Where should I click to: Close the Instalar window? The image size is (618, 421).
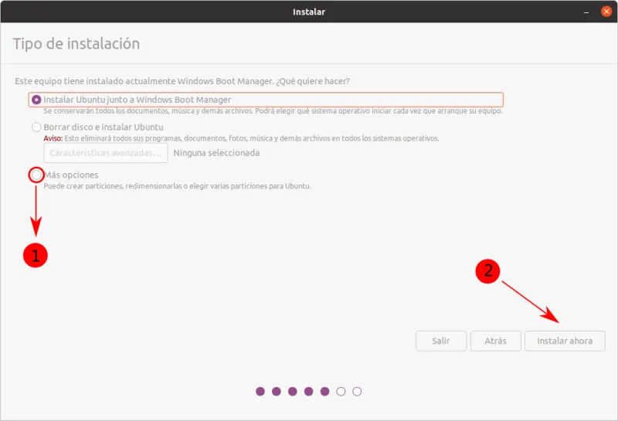[x=606, y=12]
